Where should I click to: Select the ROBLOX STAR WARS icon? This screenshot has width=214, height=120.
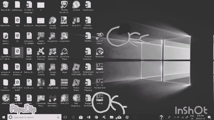coord(76,69)
